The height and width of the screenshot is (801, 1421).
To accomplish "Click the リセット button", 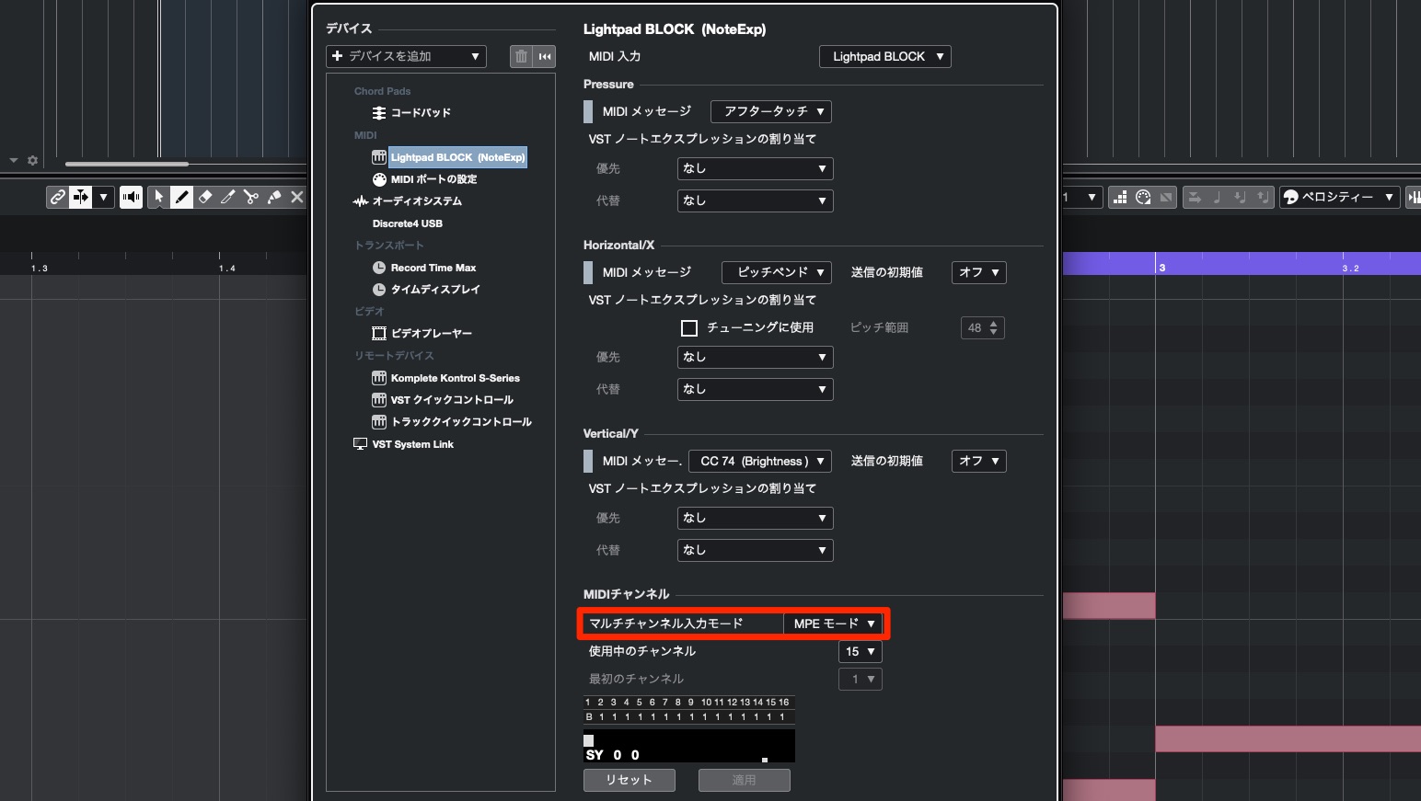I will 630,780.
